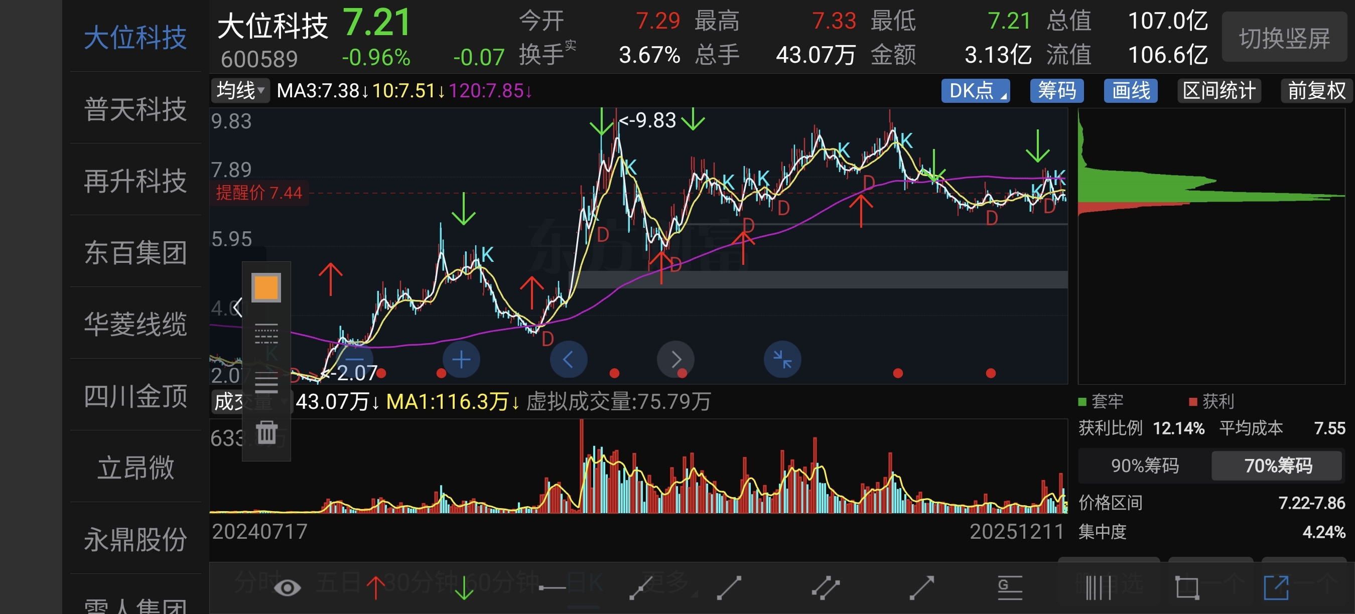Open the line style selector
The image size is (1355, 614).
[x=266, y=333]
